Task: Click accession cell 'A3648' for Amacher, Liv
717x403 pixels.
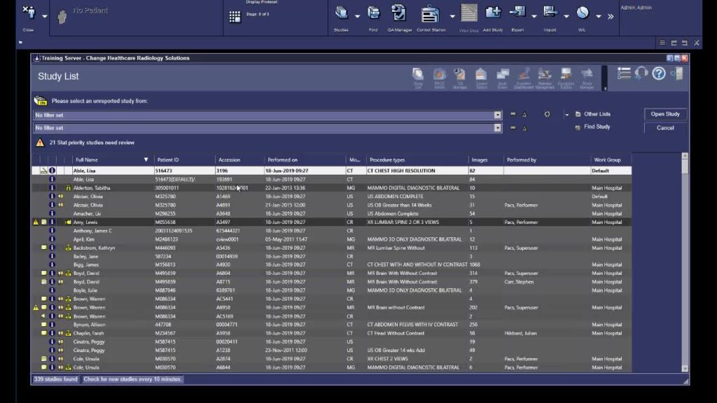Action: click(x=223, y=213)
